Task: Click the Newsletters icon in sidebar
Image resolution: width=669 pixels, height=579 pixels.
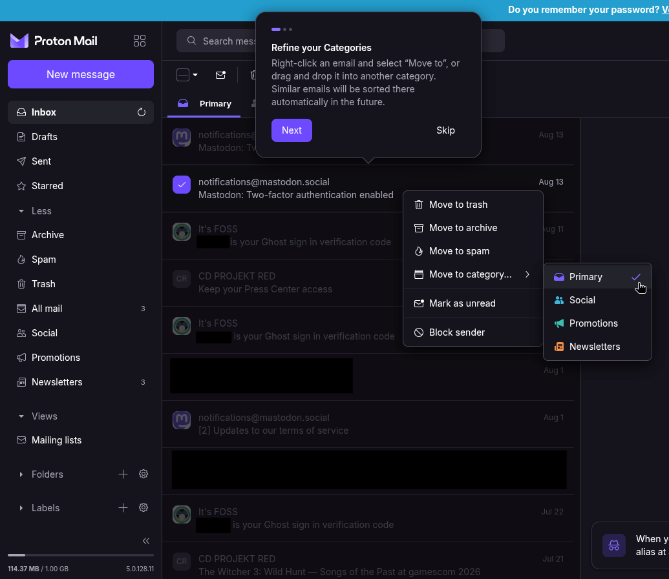Action: click(x=21, y=382)
